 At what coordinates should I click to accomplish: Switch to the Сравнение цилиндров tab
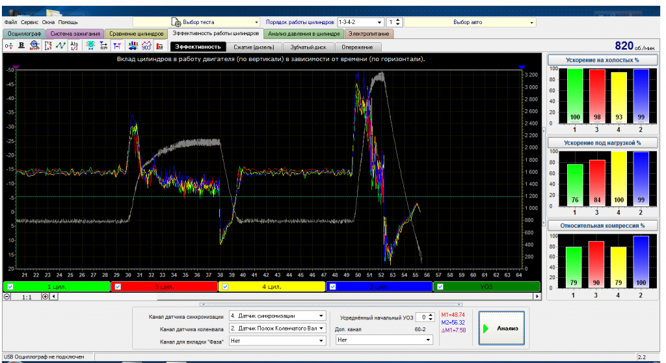click(136, 34)
